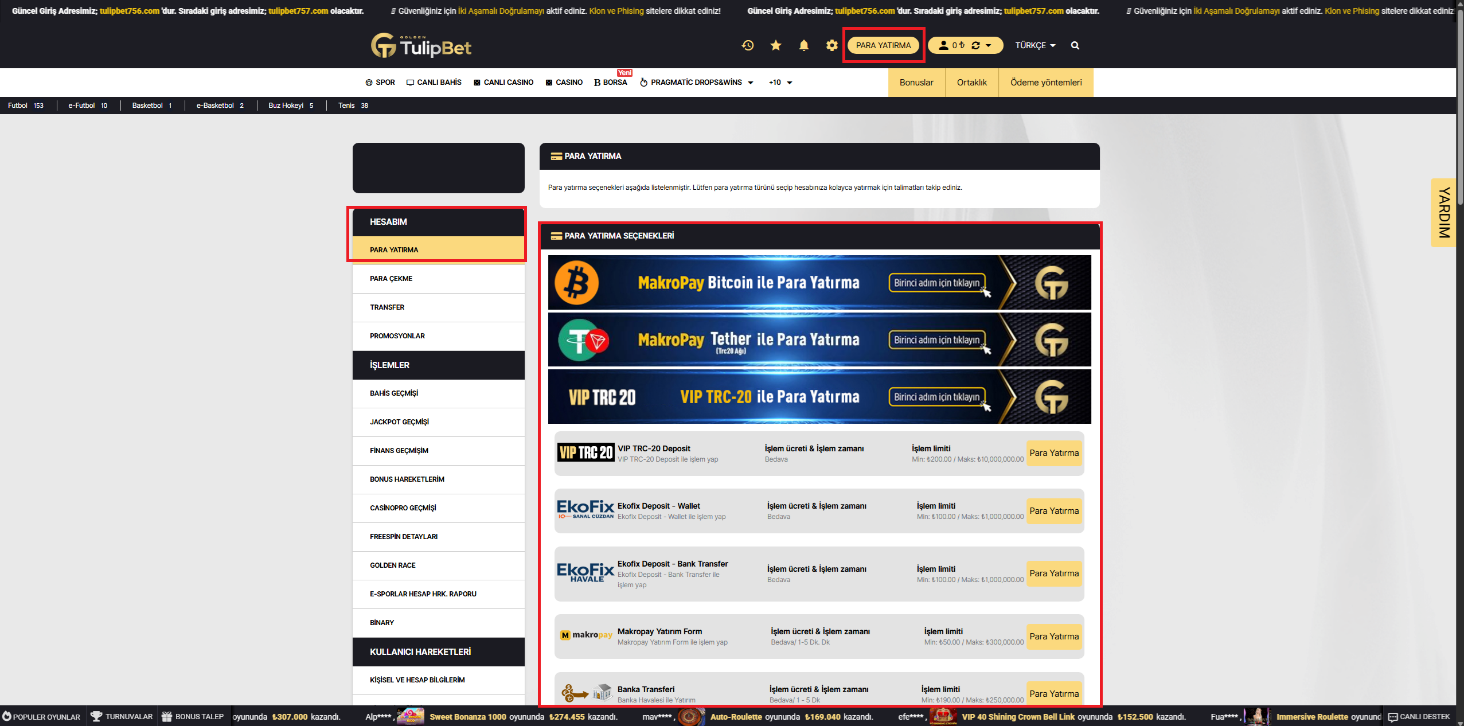Open the CASINO menu
1464x726 pixels.
[x=564, y=83]
